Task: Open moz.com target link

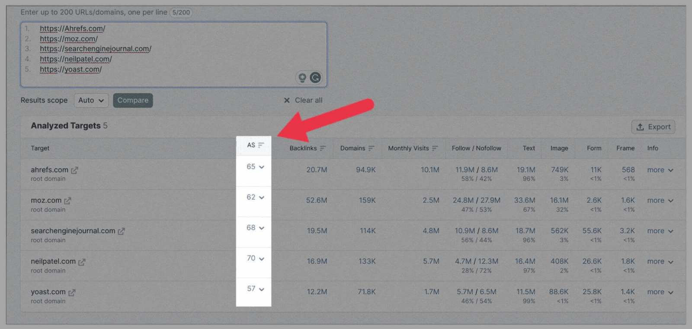Action: click(x=46, y=200)
